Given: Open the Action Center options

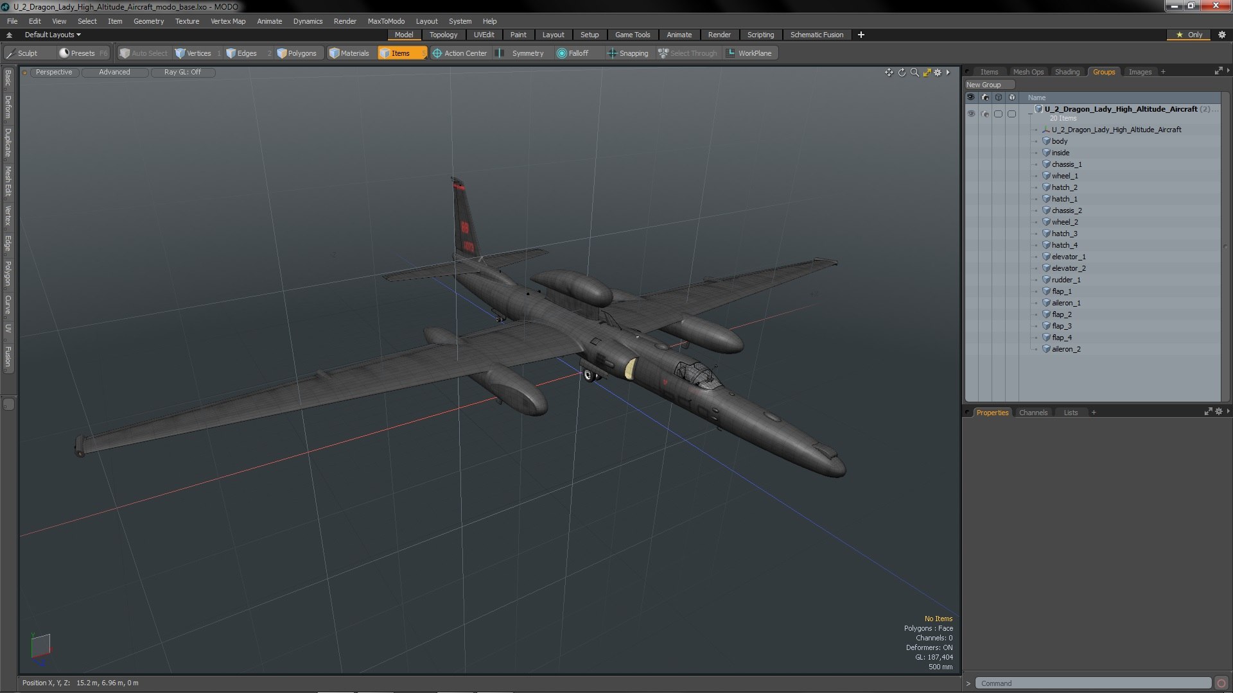Looking at the screenshot, I should (460, 53).
